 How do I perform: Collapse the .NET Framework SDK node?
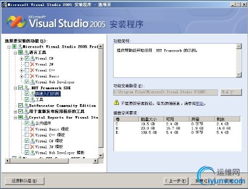click(x=15, y=88)
